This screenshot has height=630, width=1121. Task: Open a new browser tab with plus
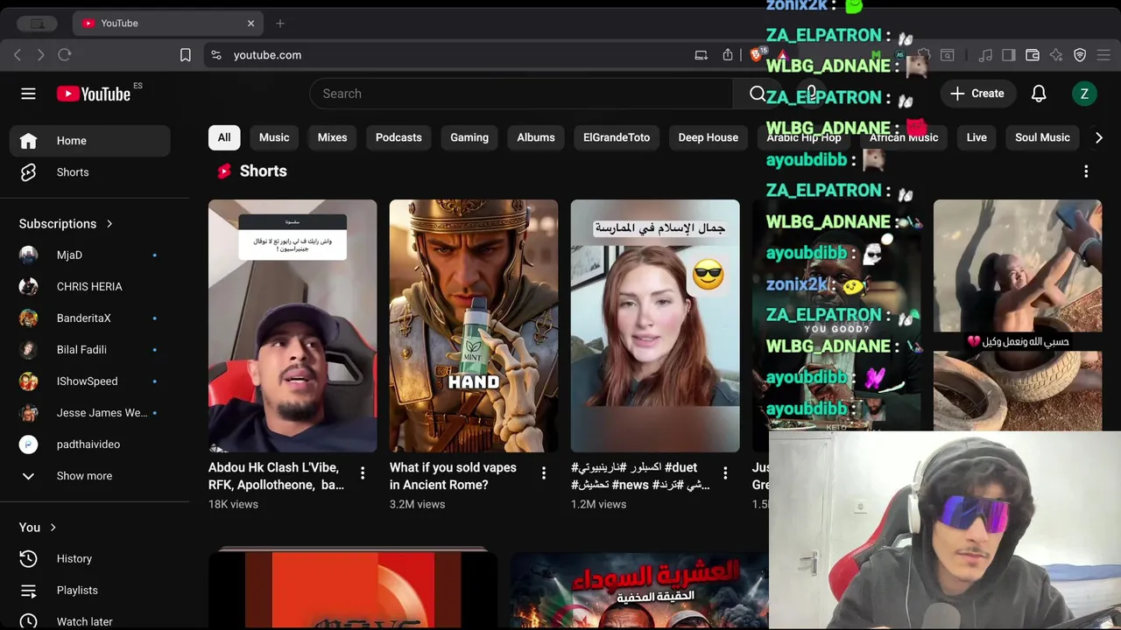[x=280, y=23]
